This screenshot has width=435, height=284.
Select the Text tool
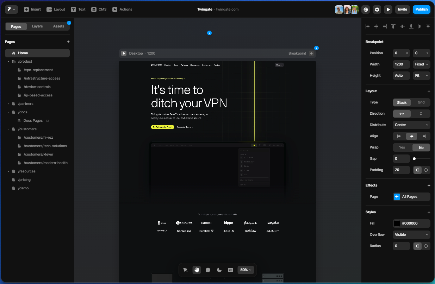[78, 9]
